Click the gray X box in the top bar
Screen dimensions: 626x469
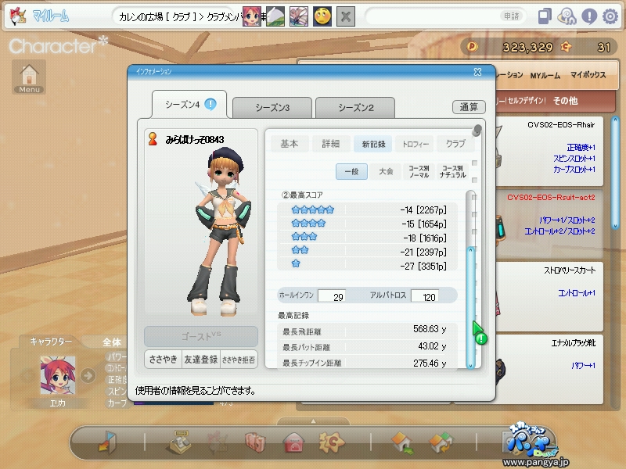click(346, 16)
